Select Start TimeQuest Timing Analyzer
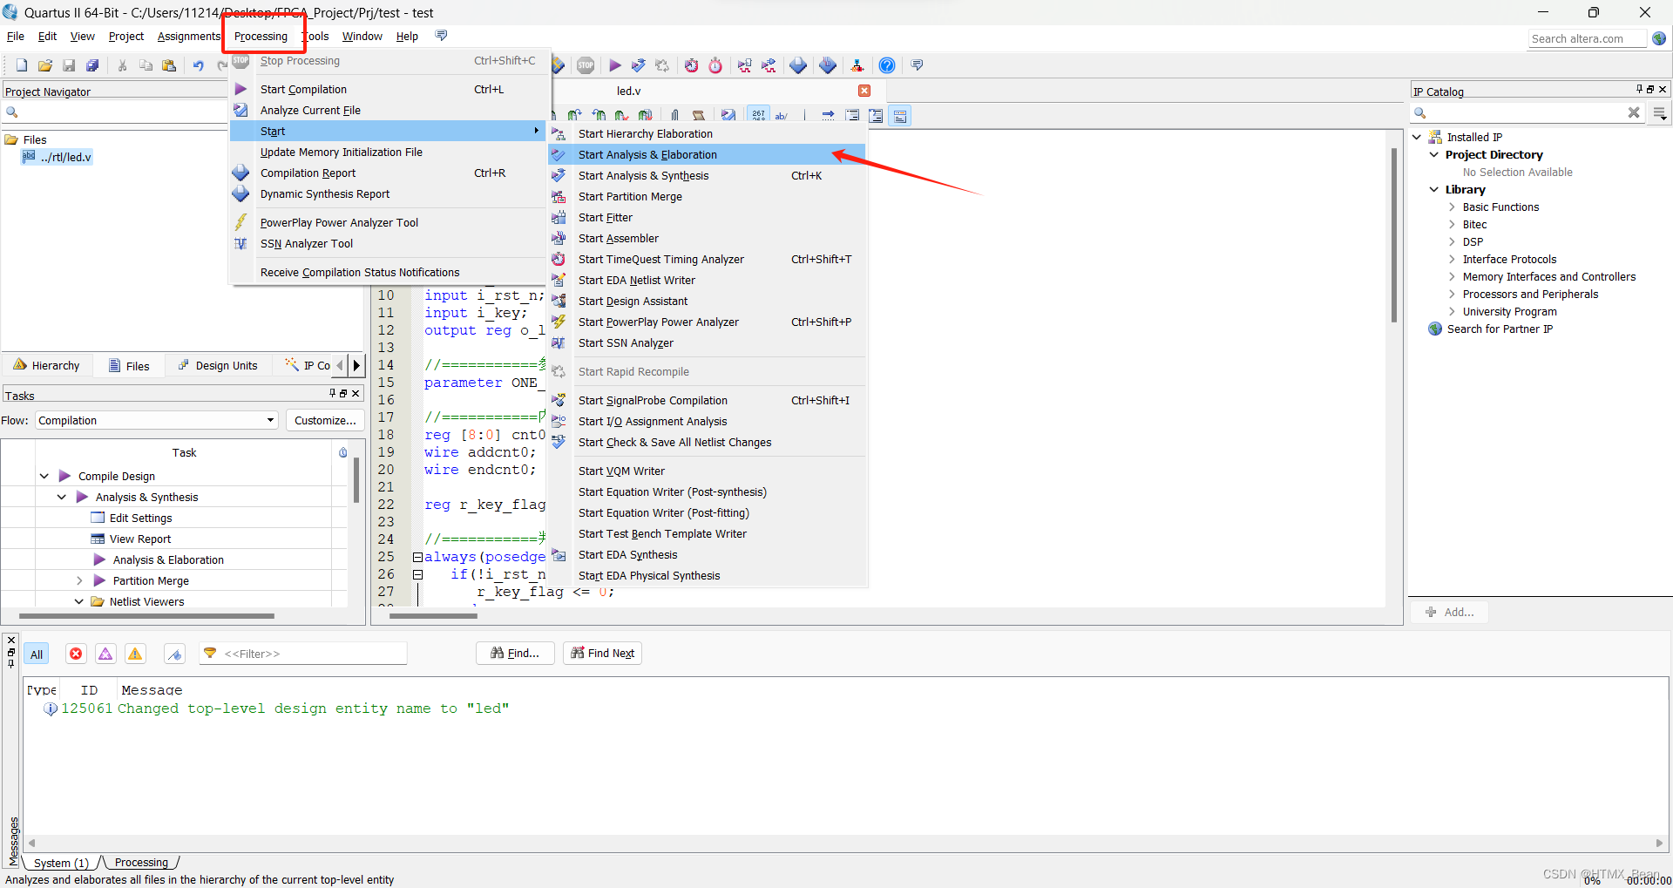The height and width of the screenshot is (888, 1673). pyautogui.click(x=707, y=259)
